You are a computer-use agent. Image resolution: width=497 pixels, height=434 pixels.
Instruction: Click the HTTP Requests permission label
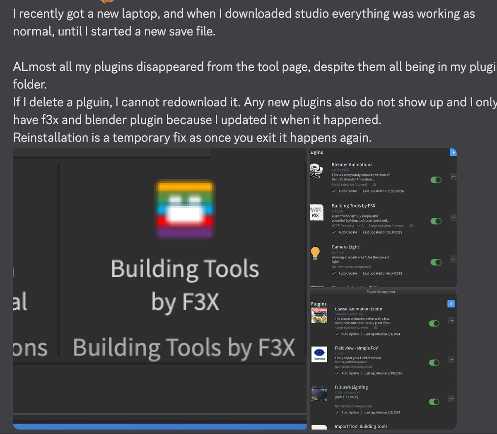click(343, 226)
